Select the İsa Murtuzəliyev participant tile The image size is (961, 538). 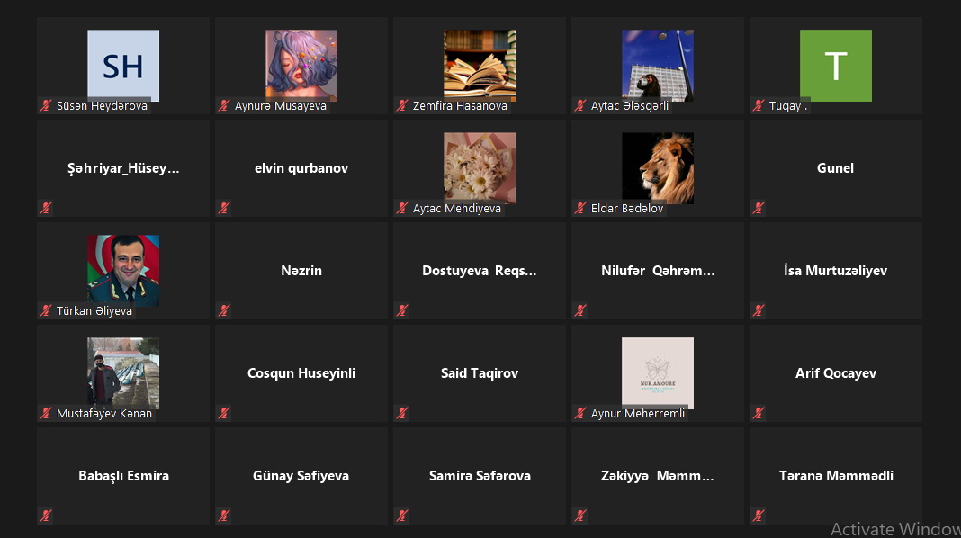click(x=836, y=271)
